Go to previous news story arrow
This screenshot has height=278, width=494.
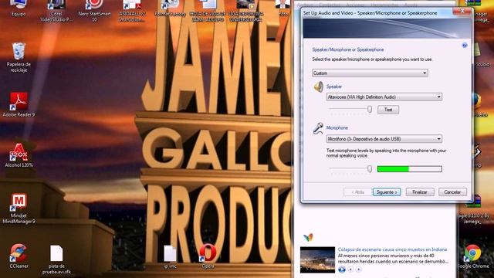click(x=350, y=270)
